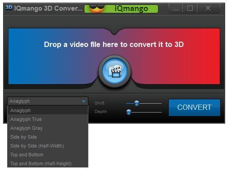Click the 3D app logo icon
The width and height of the screenshot is (230, 171).
tap(9, 8)
